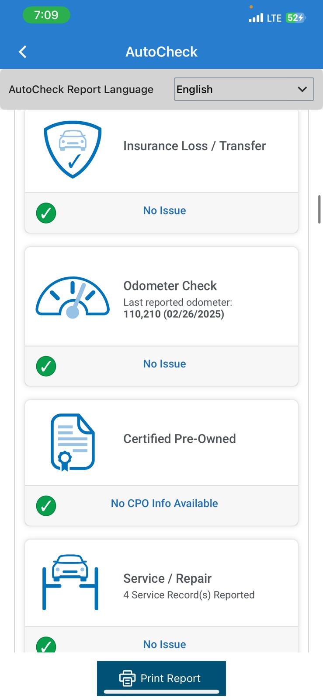
Task: Tap the battery indicator in the status bar
Action: pyautogui.click(x=295, y=18)
